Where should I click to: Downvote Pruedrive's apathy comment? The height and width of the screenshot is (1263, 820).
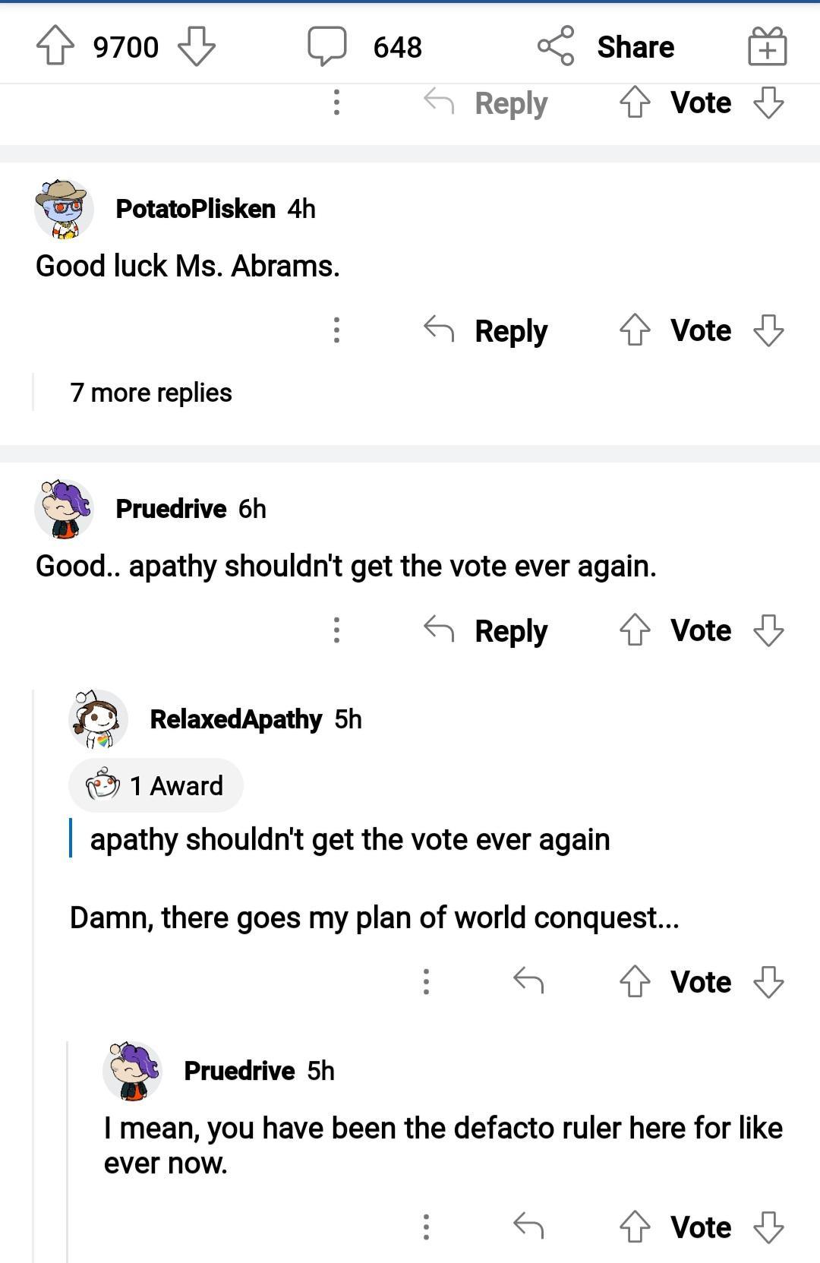click(x=769, y=630)
